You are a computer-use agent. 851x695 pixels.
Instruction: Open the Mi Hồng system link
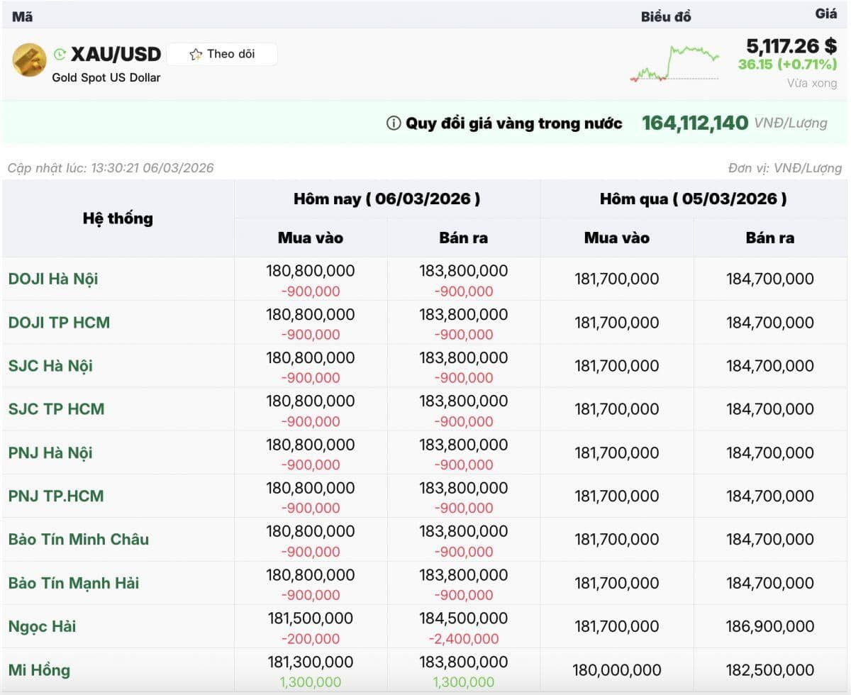point(39,669)
